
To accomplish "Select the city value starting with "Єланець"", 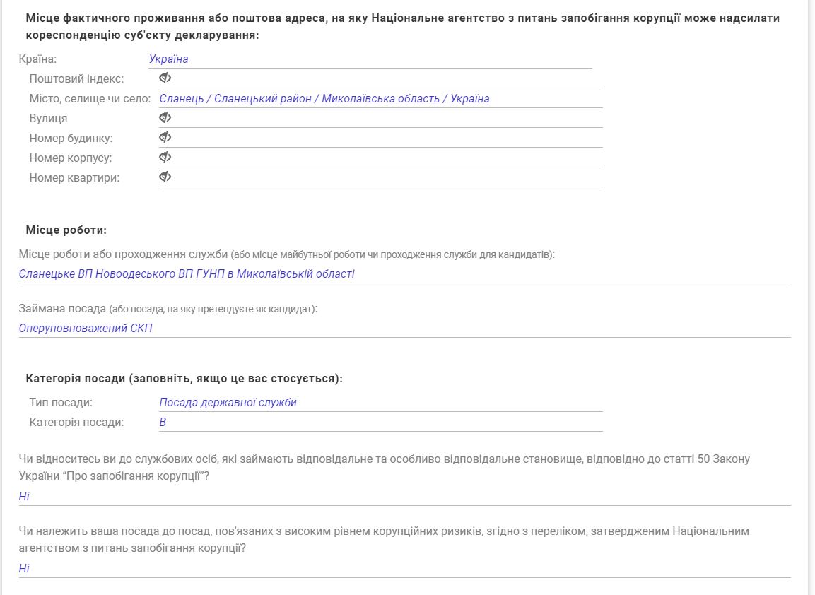I will tap(324, 99).
